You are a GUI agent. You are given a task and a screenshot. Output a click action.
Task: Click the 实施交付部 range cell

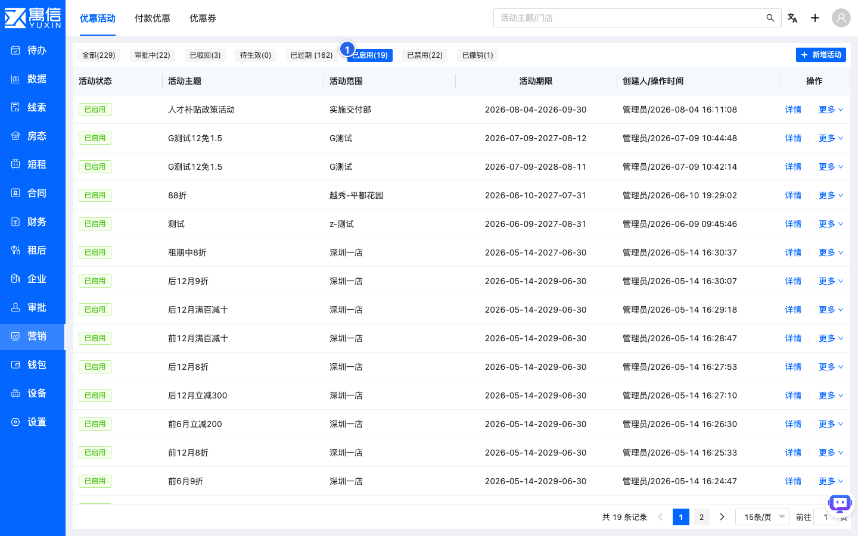tap(350, 110)
